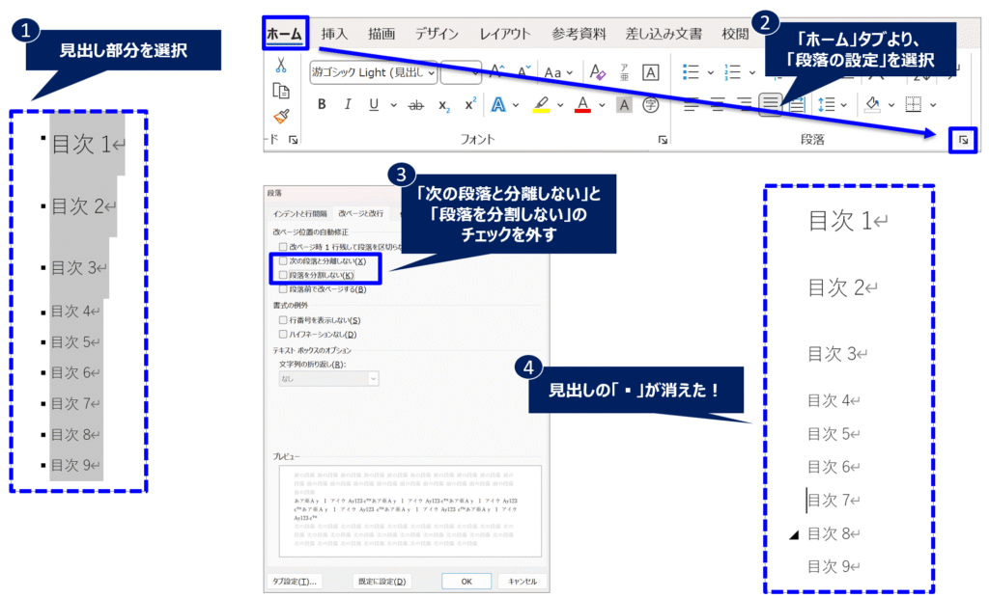
Task: Open the 描画 ribbon tab
Action: [381, 34]
